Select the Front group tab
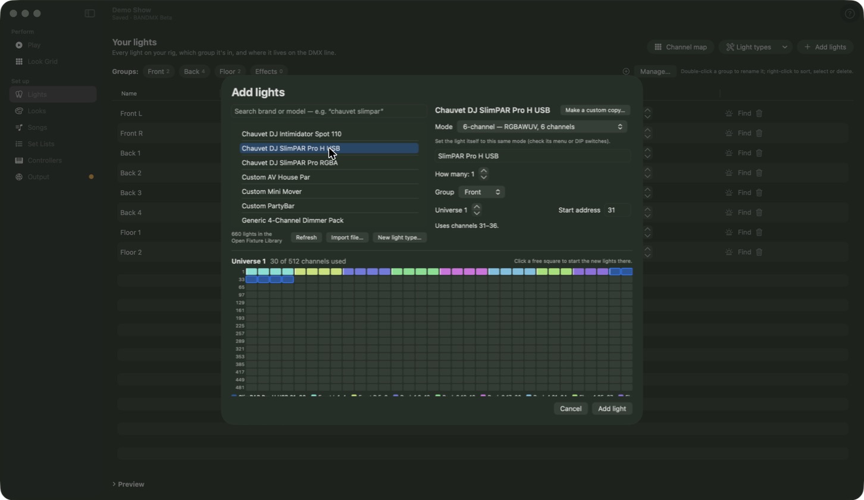The height and width of the screenshot is (500, 864). (x=158, y=71)
